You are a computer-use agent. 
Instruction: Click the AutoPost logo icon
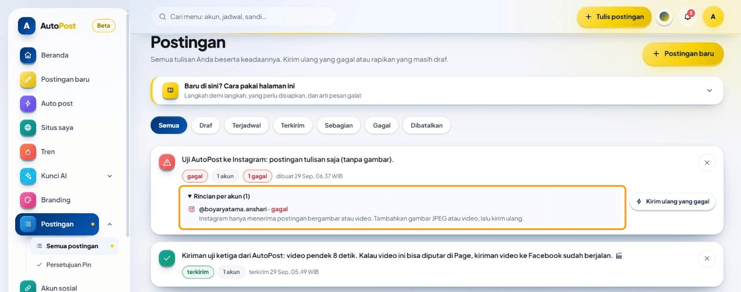click(x=27, y=26)
